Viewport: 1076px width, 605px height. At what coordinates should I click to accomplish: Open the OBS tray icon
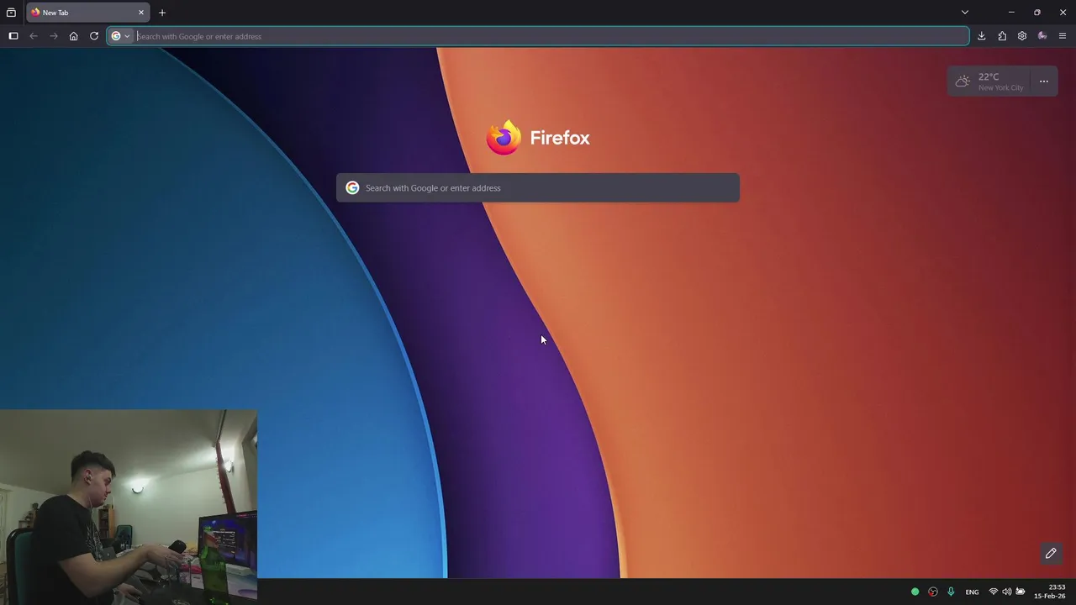click(x=933, y=592)
